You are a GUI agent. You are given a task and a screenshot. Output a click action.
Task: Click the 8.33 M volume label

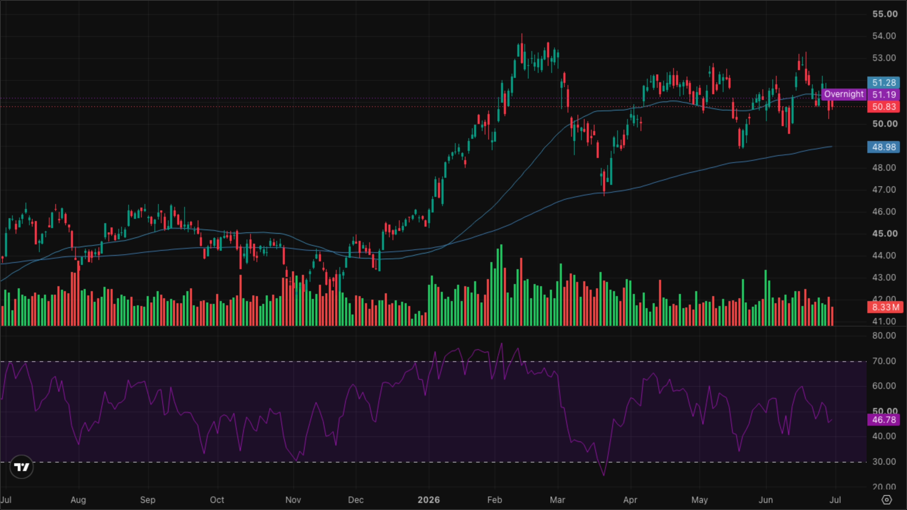(885, 307)
